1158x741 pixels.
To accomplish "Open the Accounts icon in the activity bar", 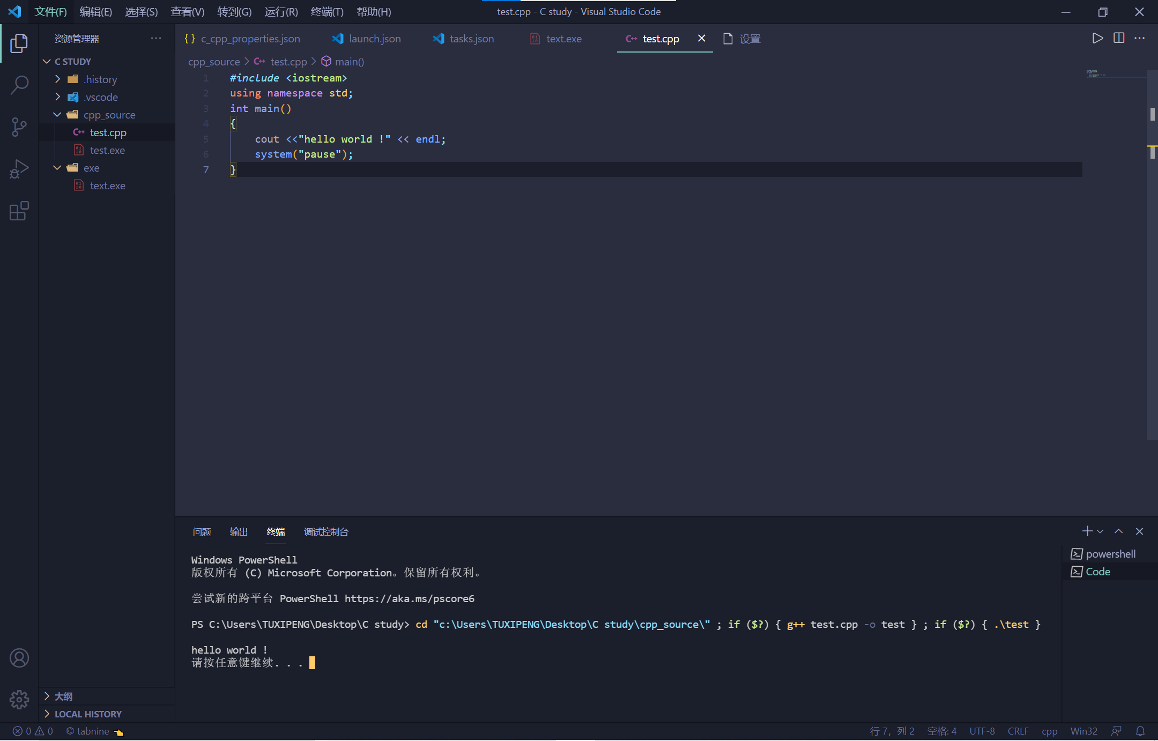I will point(19,658).
